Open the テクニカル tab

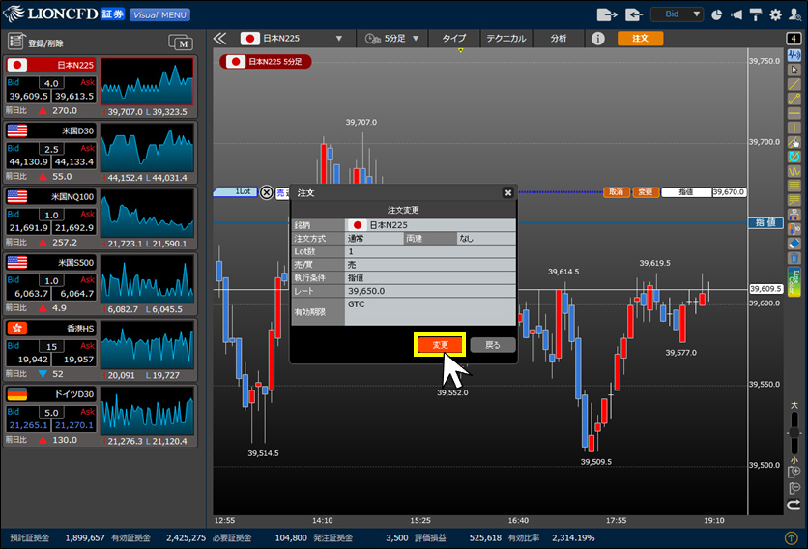[x=506, y=39]
